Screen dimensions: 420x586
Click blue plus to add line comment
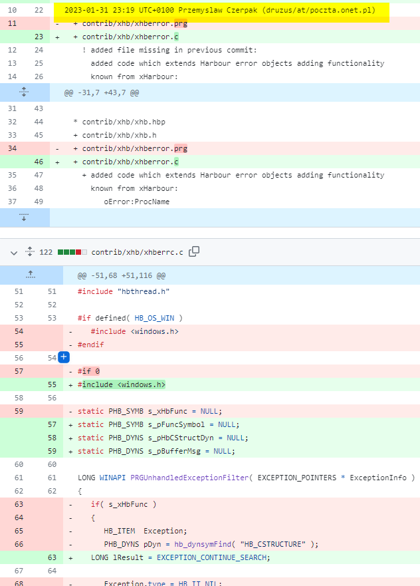click(64, 358)
